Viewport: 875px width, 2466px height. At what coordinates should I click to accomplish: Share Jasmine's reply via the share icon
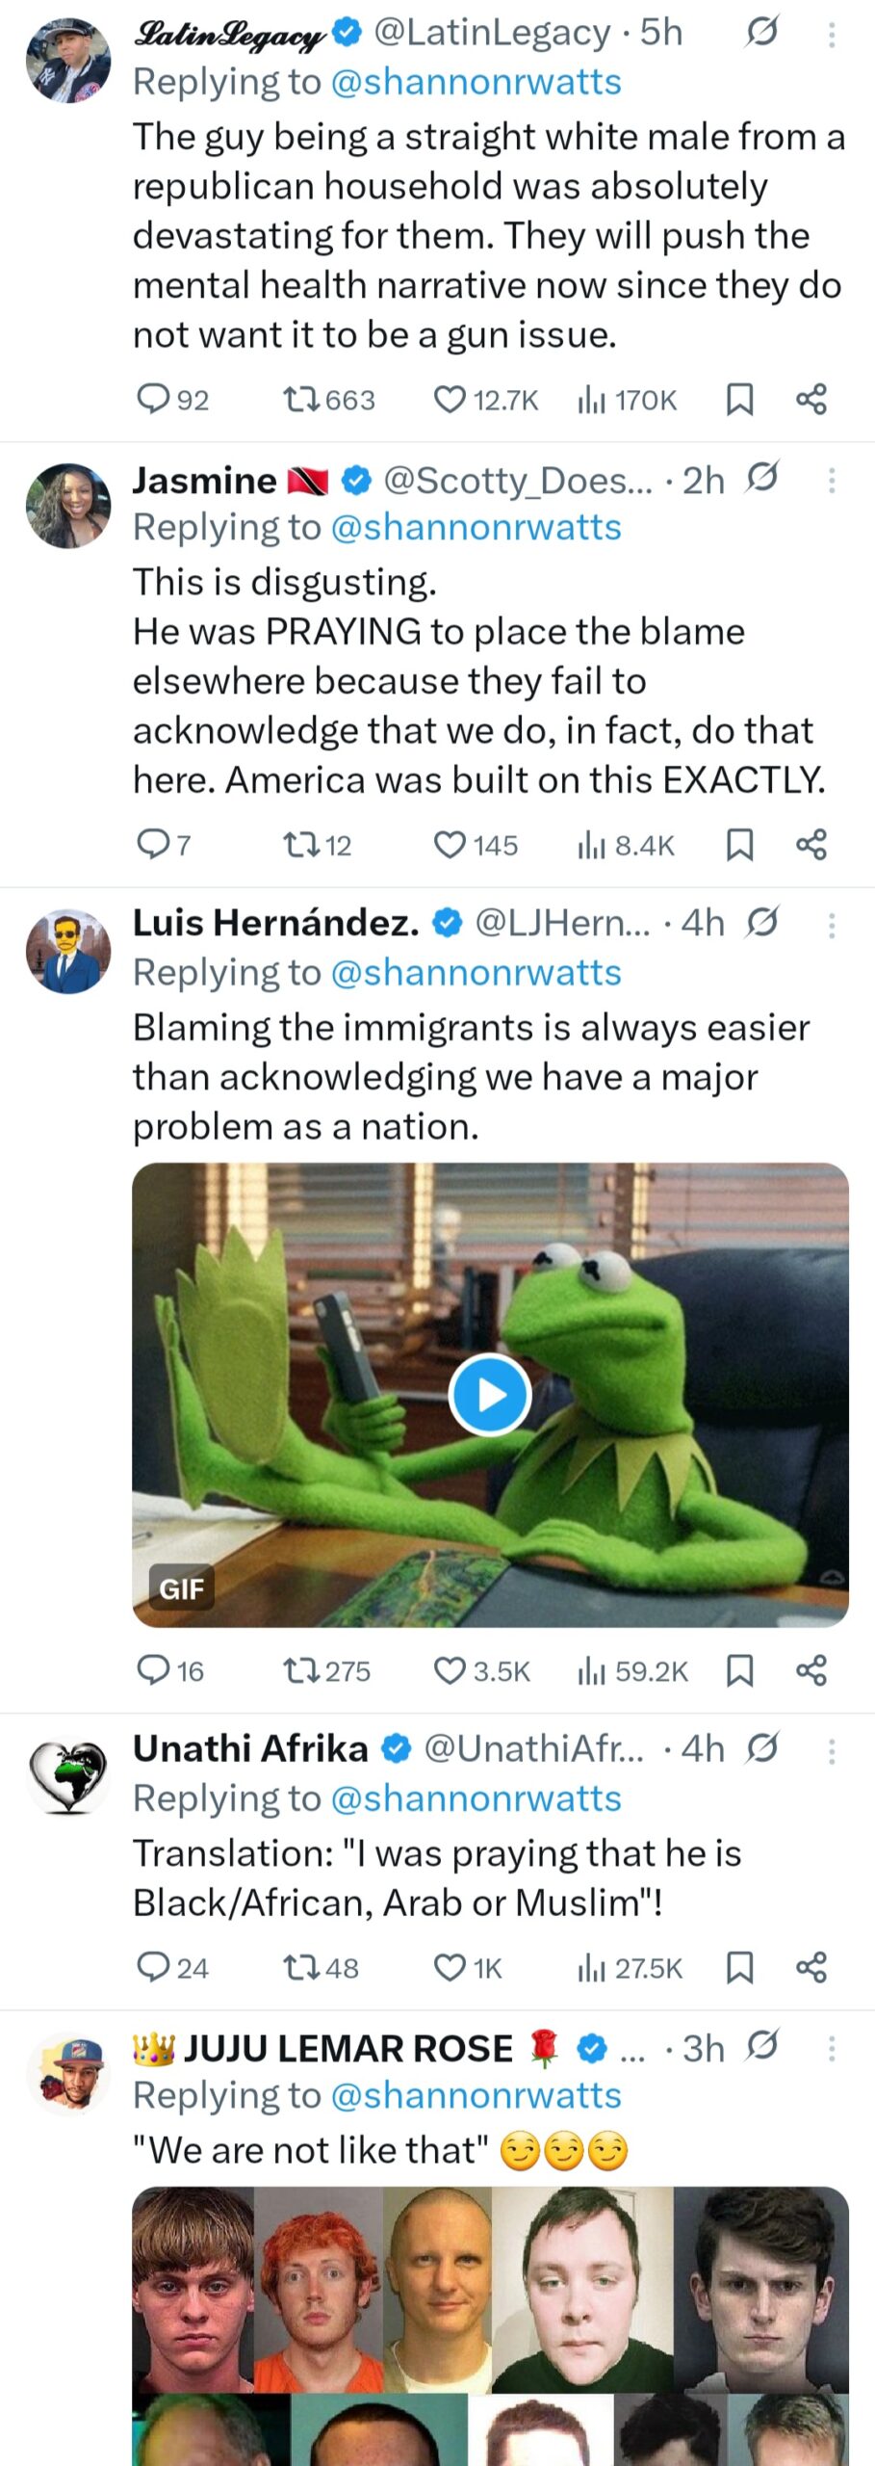pyautogui.click(x=811, y=845)
